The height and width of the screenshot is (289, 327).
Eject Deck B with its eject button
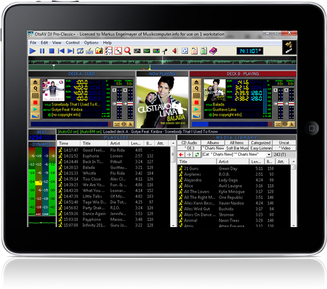[196, 82]
